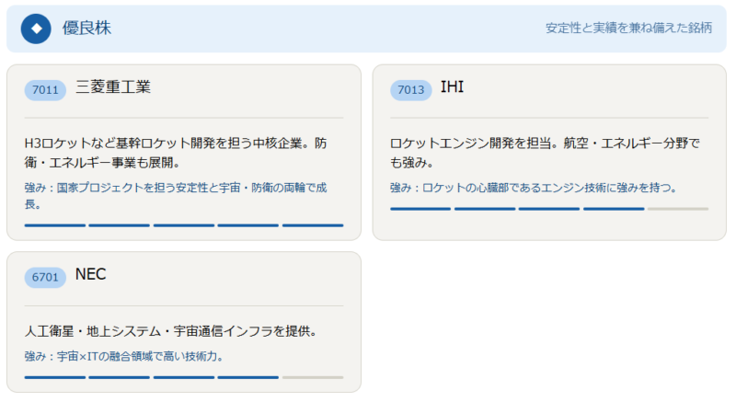736x402 pixels.
Task: Click the 安定性と実績を兼ね備えた銘柄 subtitle text
Action: click(x=628, y=29)
